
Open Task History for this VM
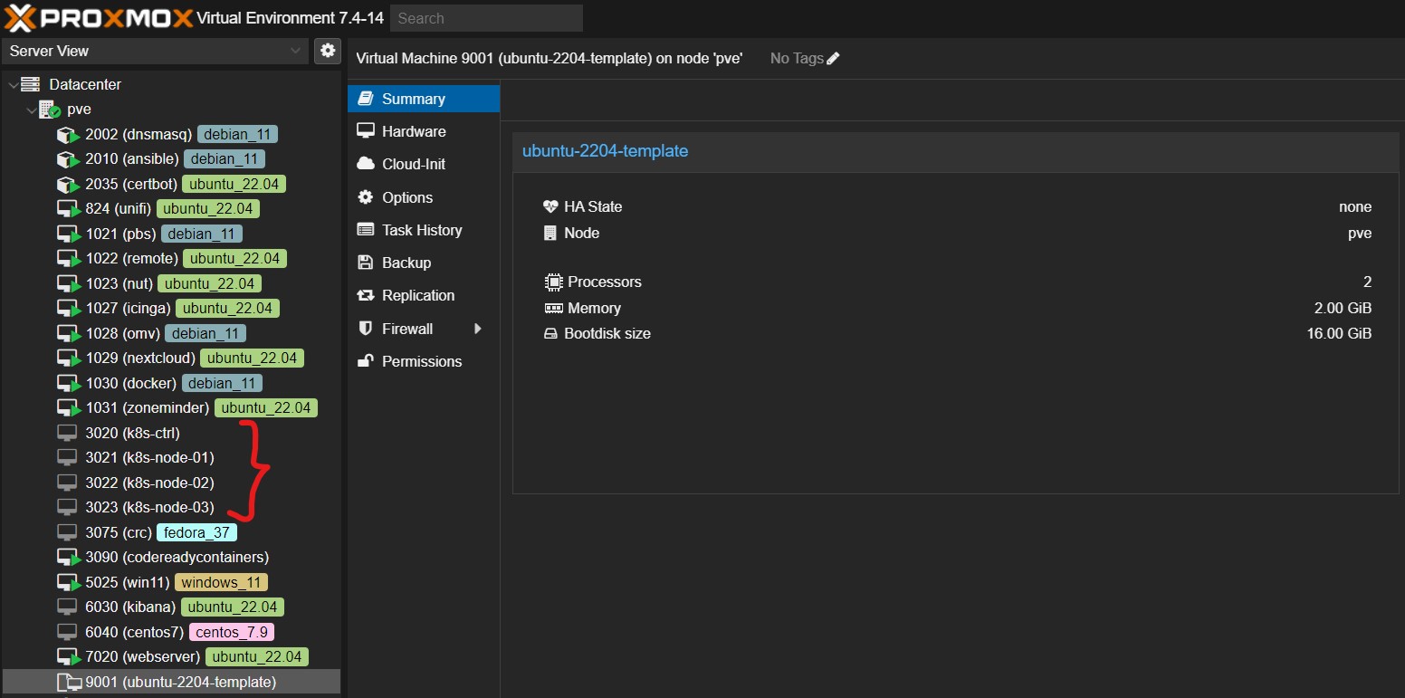point(422,230)
